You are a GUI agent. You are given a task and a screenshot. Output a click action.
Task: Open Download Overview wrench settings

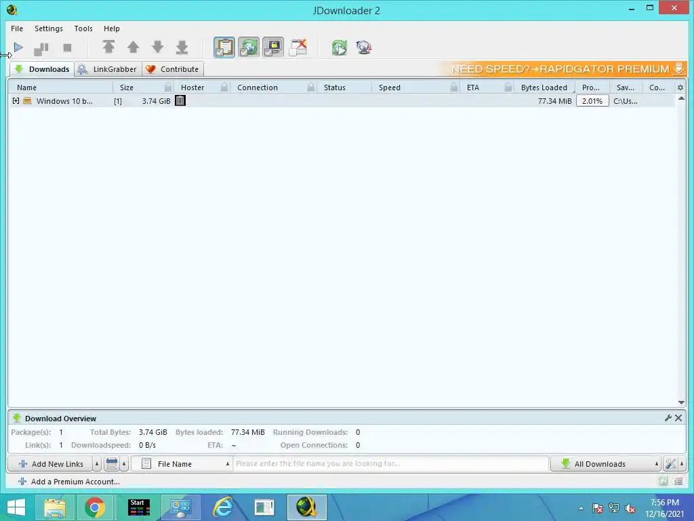668,418
